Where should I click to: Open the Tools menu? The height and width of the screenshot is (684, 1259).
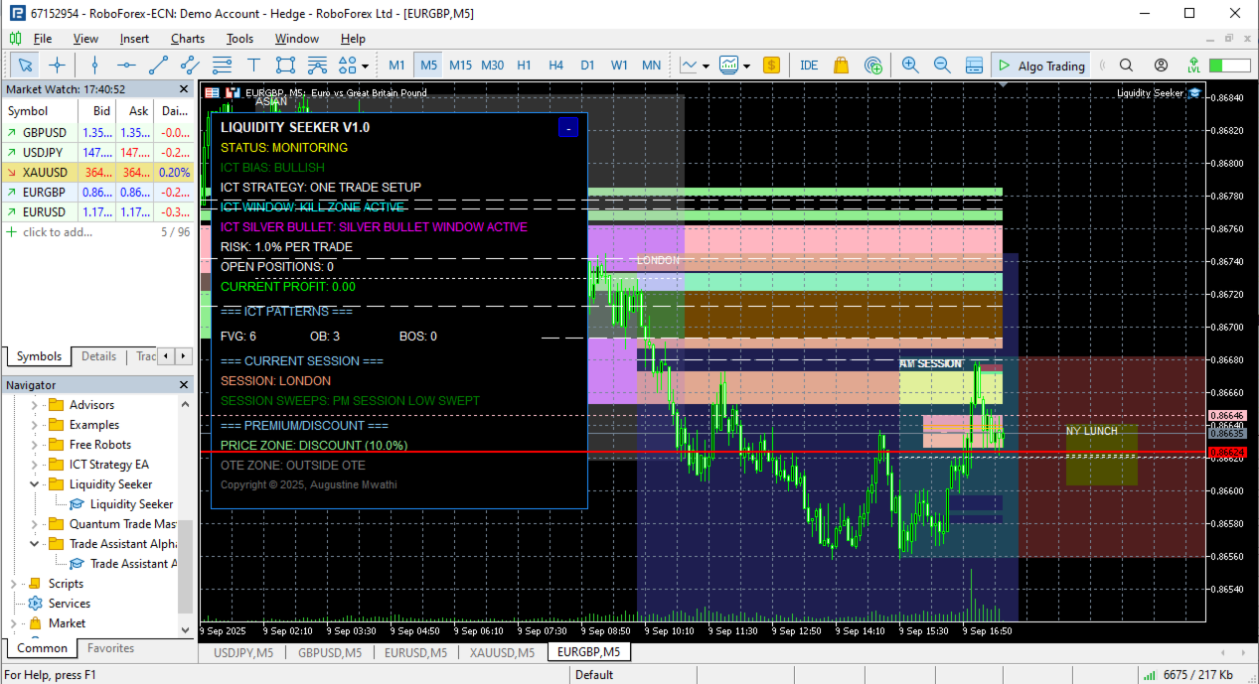pos(239,39)
